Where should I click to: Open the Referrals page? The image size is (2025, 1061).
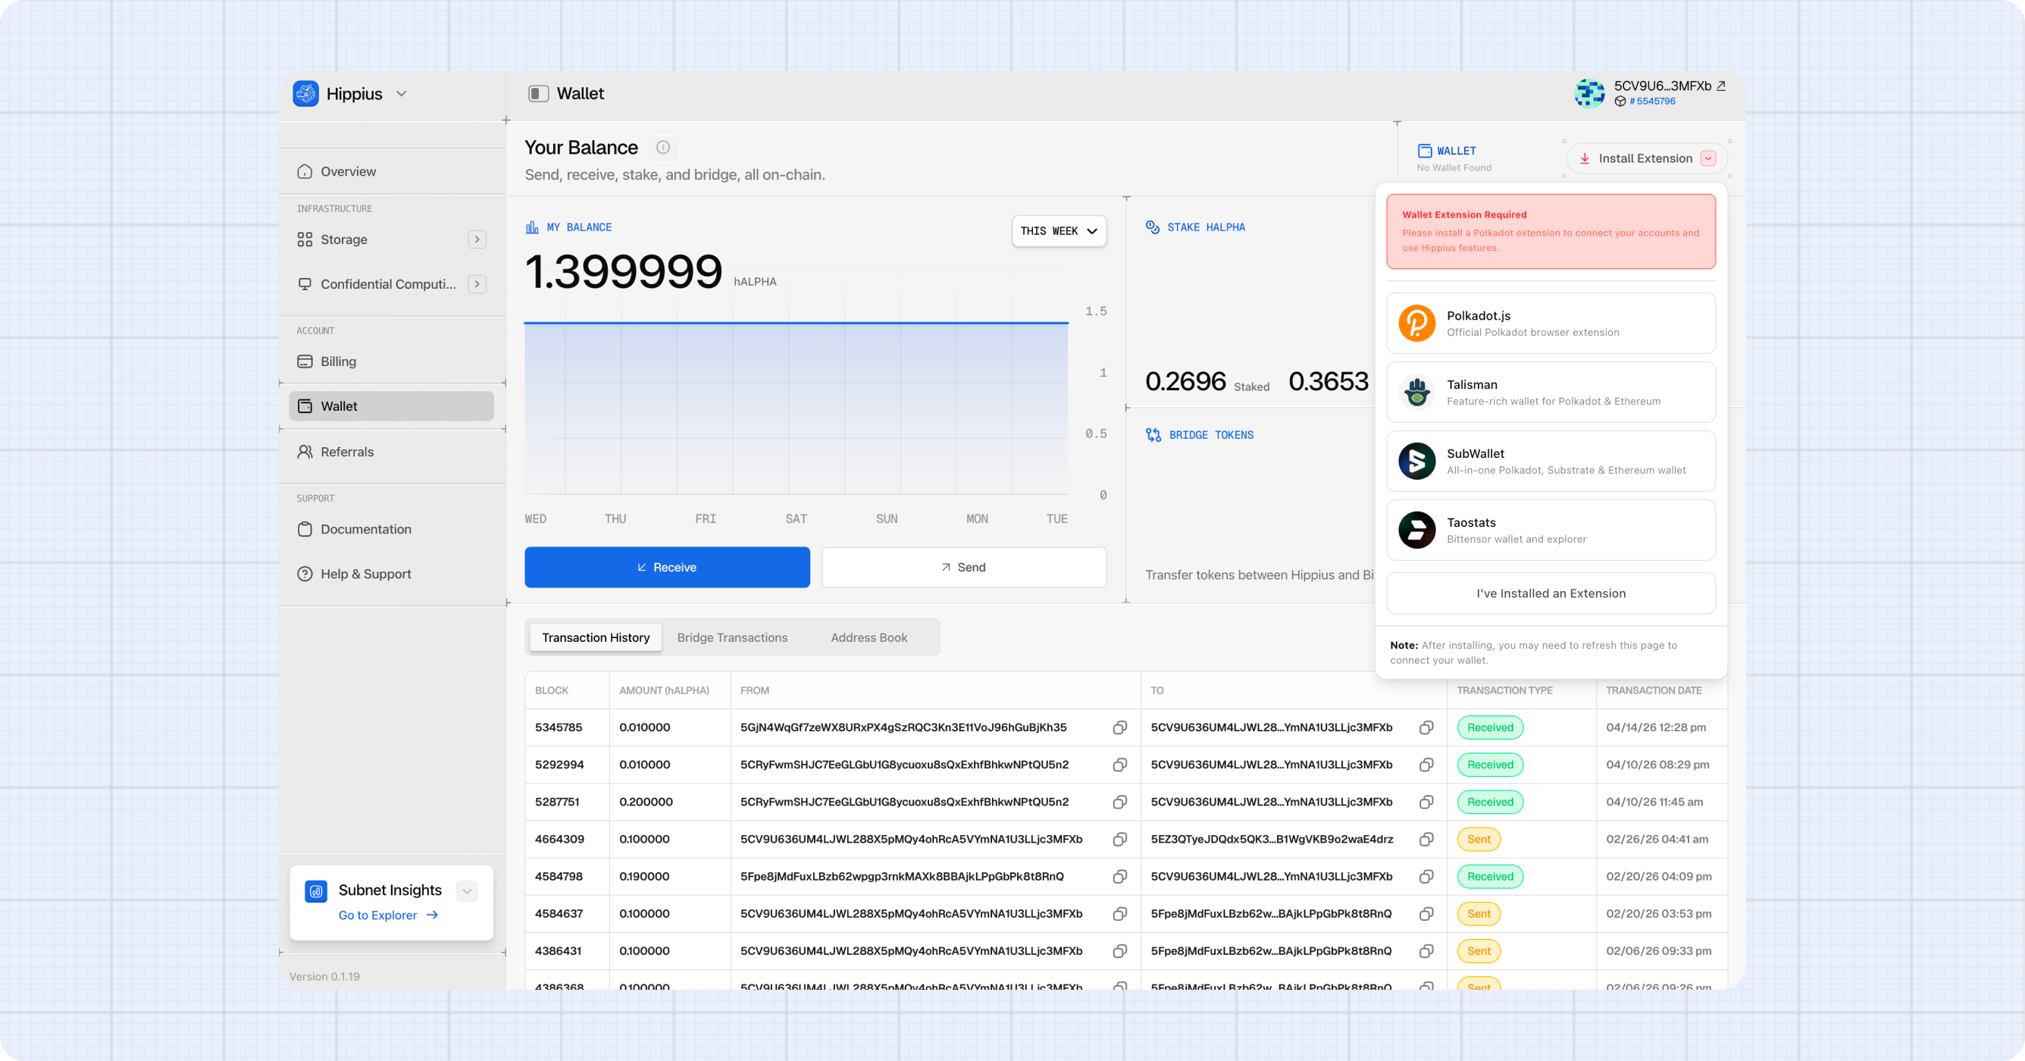(392, 452)
